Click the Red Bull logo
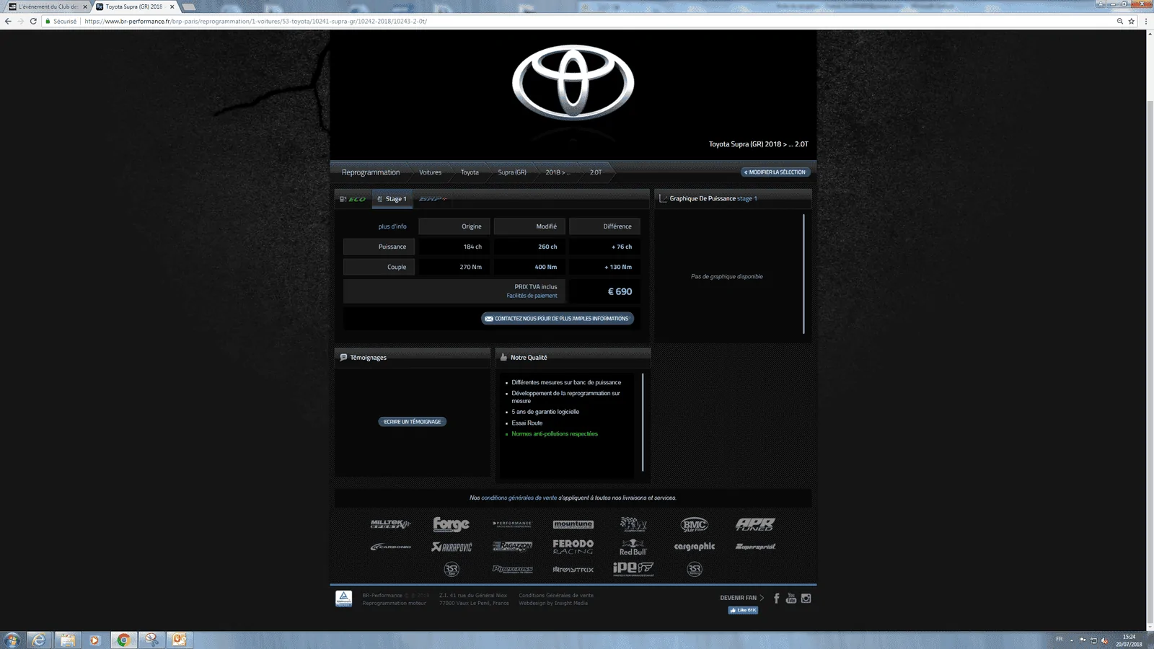The height and width of the screenshot is (649, 1154). pyautogui.click(x=633, y=547)
